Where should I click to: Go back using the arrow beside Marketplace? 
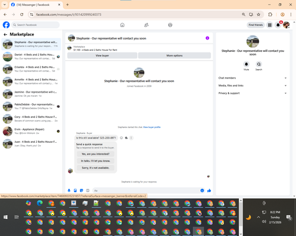(x=5, y=34)
